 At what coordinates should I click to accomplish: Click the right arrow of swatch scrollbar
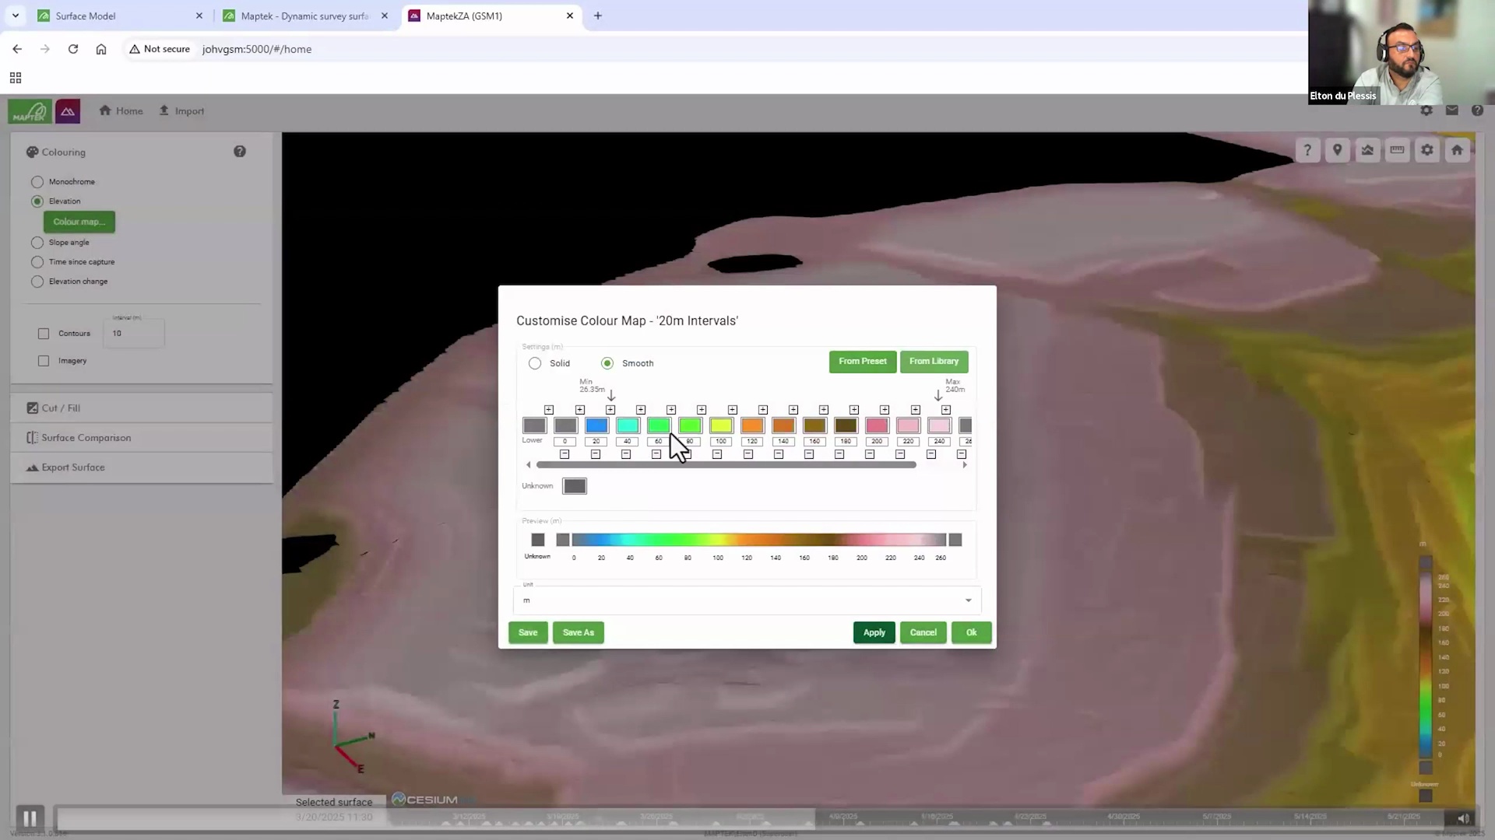click(965, 465)
